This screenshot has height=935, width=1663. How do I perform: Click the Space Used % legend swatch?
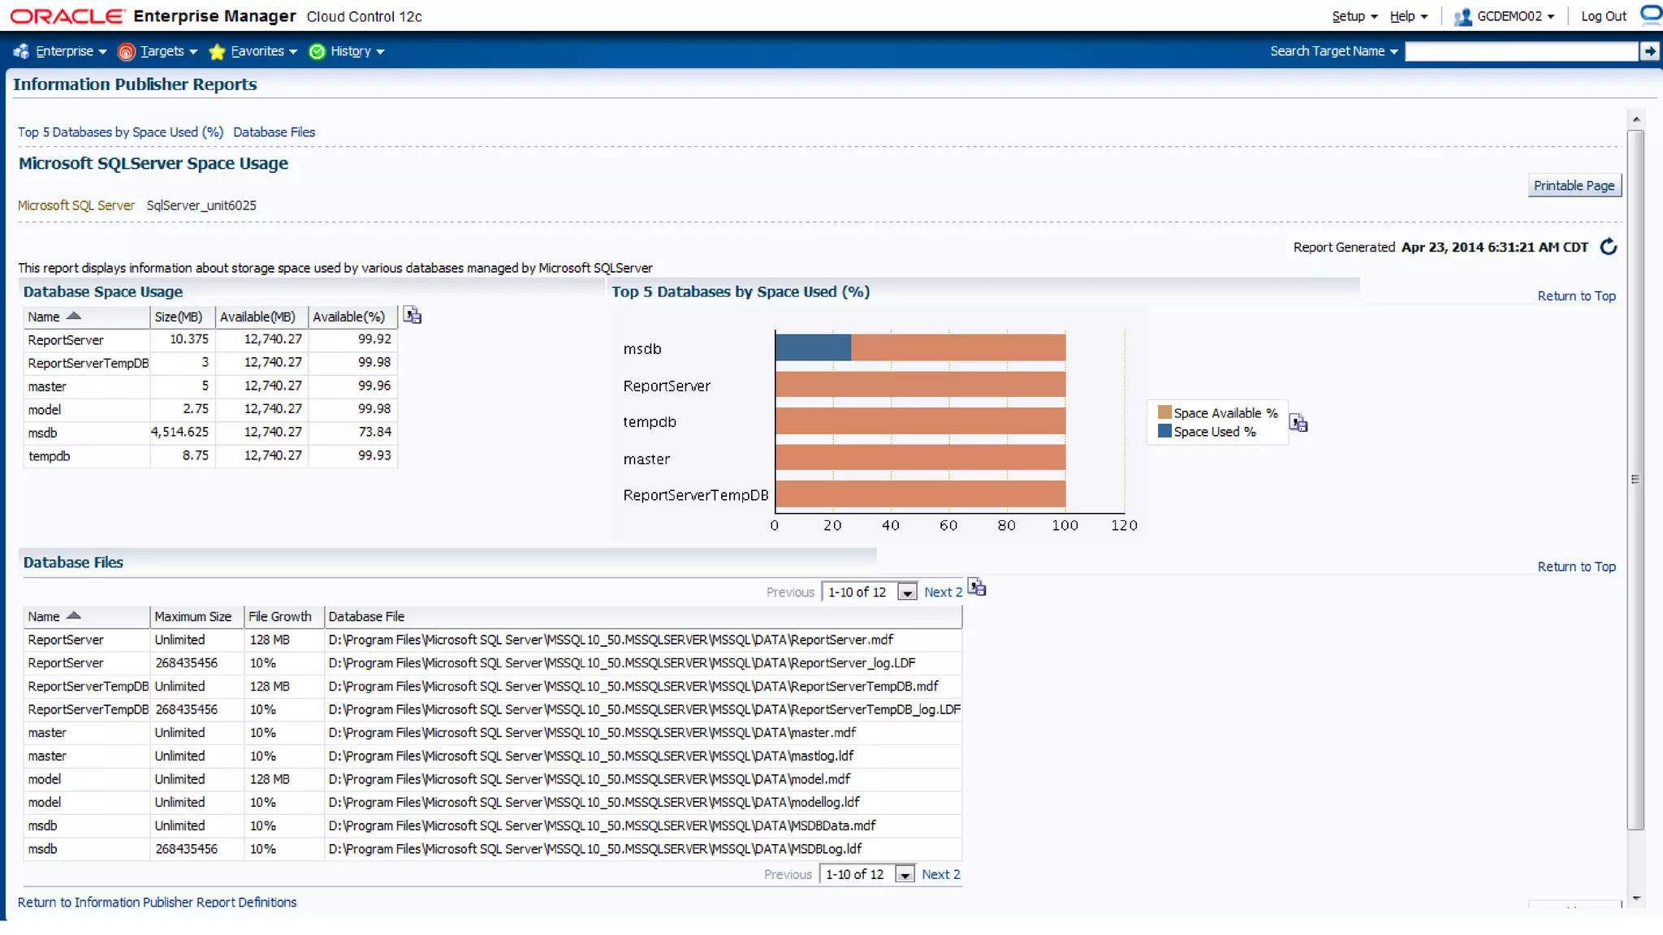(1164, 431)
